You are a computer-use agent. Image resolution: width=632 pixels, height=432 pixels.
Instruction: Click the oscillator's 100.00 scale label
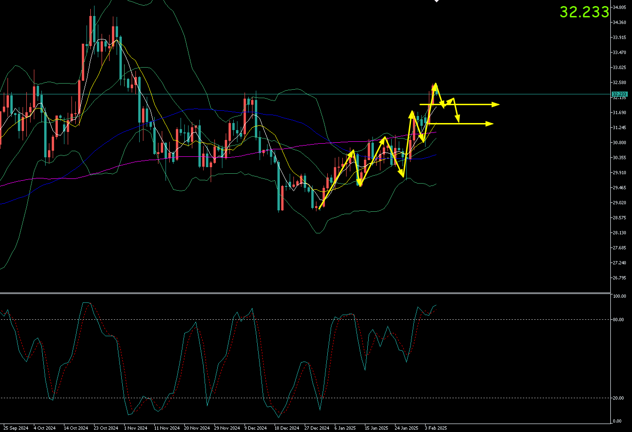619,296
